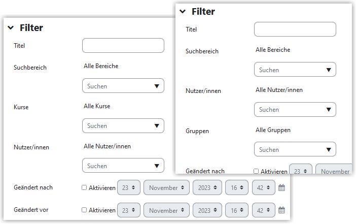The width and height of the screenshot is (356, 224).
Task: Select month November in Geändert nach row
Action: pos(166,187)
